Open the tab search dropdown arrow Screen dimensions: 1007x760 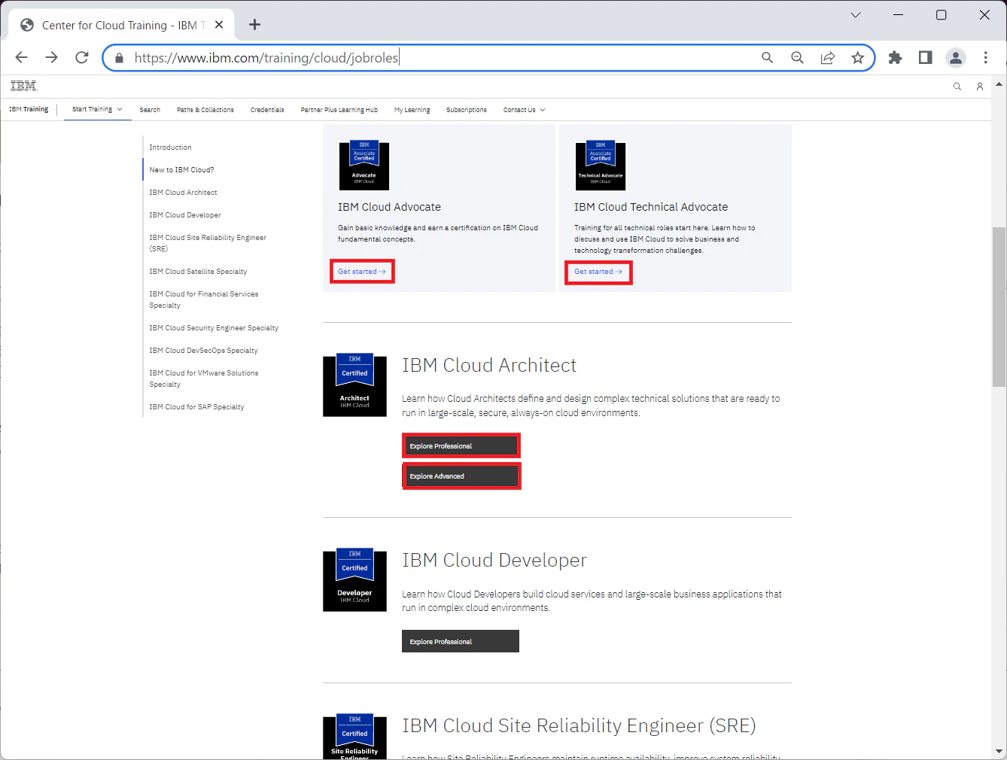tap(856, 15)
